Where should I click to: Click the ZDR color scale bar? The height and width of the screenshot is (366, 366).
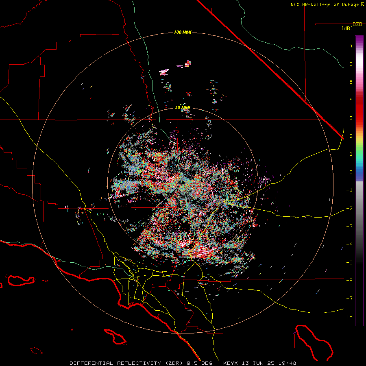pos(359,181)
